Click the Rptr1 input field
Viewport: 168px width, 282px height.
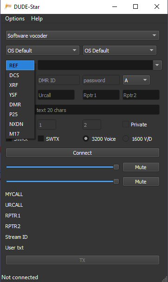click(x=101, y=95)
